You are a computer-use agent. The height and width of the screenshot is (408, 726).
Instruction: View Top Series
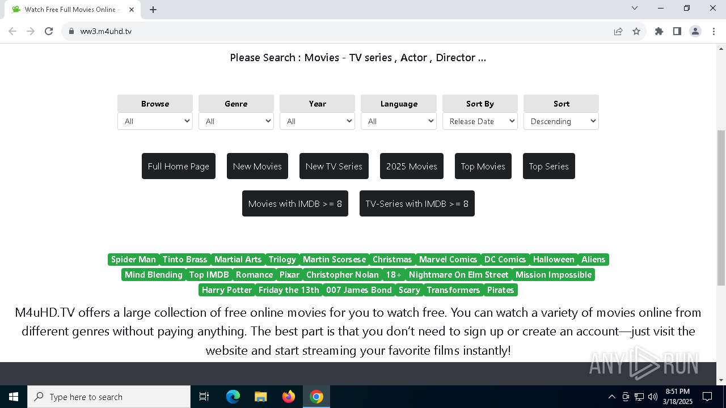click(x=549, y=166)
